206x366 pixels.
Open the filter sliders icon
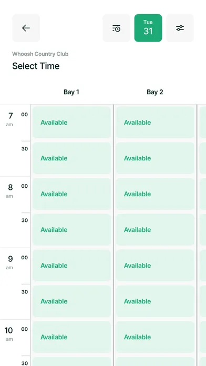180,28
